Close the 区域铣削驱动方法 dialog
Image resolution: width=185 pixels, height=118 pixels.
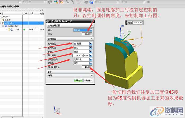(x=93, y=22)
